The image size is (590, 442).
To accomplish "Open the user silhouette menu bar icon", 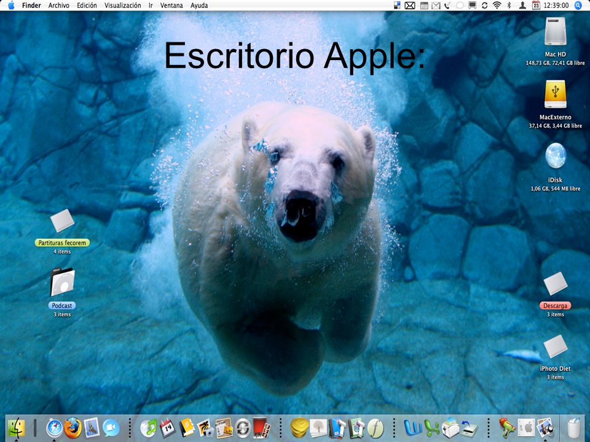I will (522, 6).
